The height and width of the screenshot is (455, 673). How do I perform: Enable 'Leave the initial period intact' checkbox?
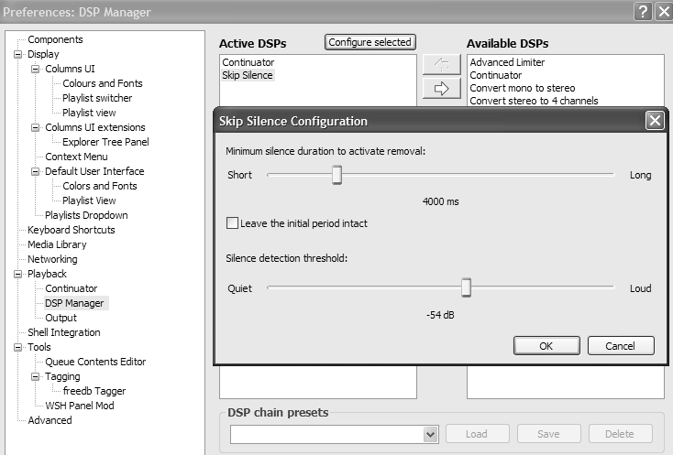tap(233, 223)
